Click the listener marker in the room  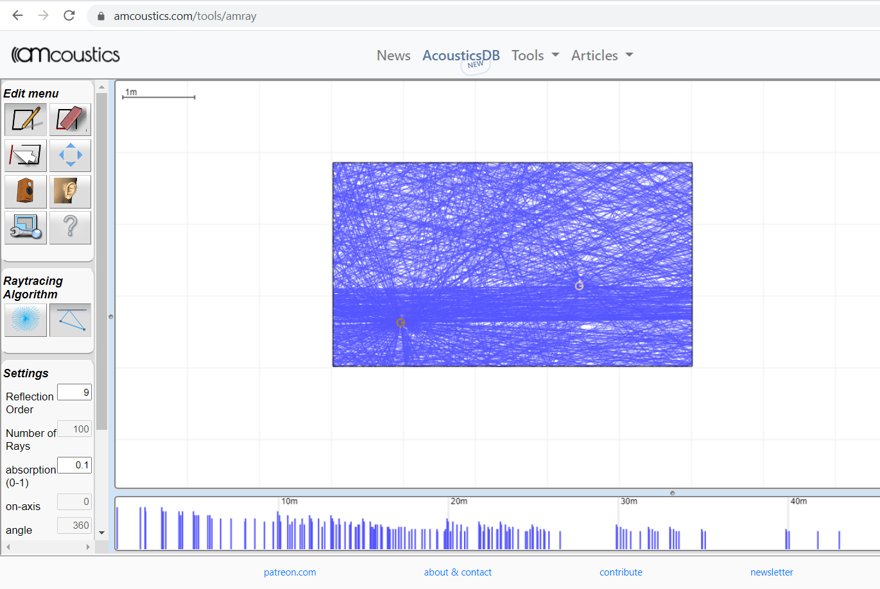[579, 286]
